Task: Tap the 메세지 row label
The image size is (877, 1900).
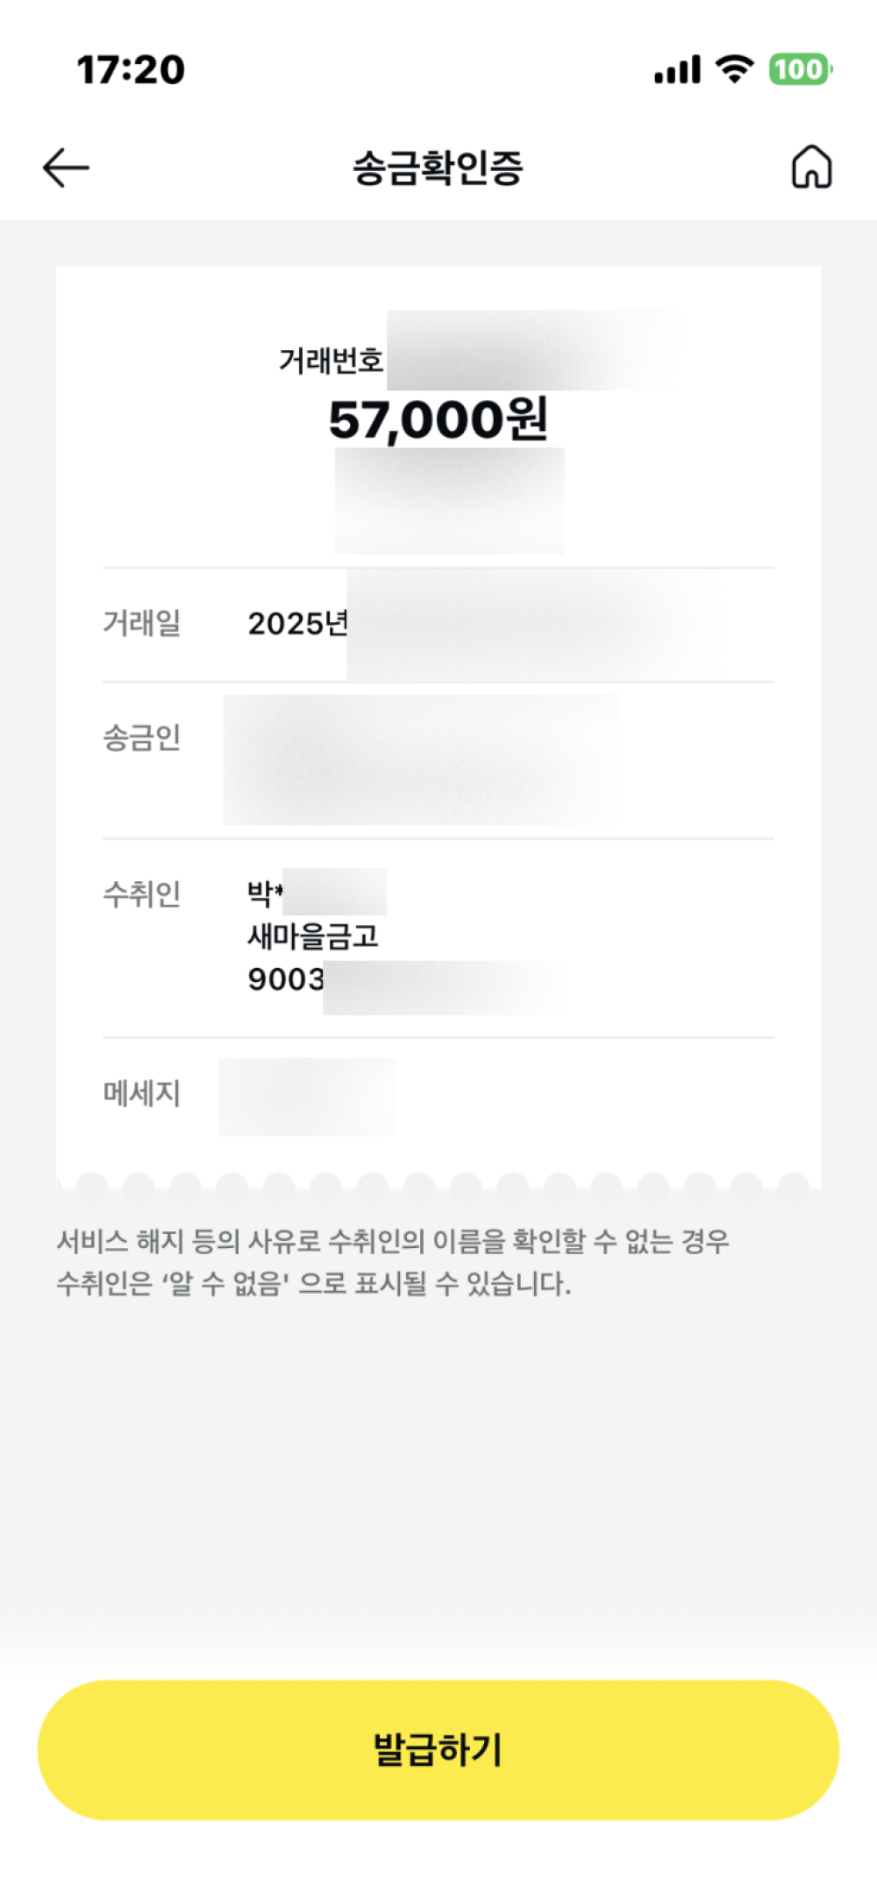Action: [x=142, y=1093]
